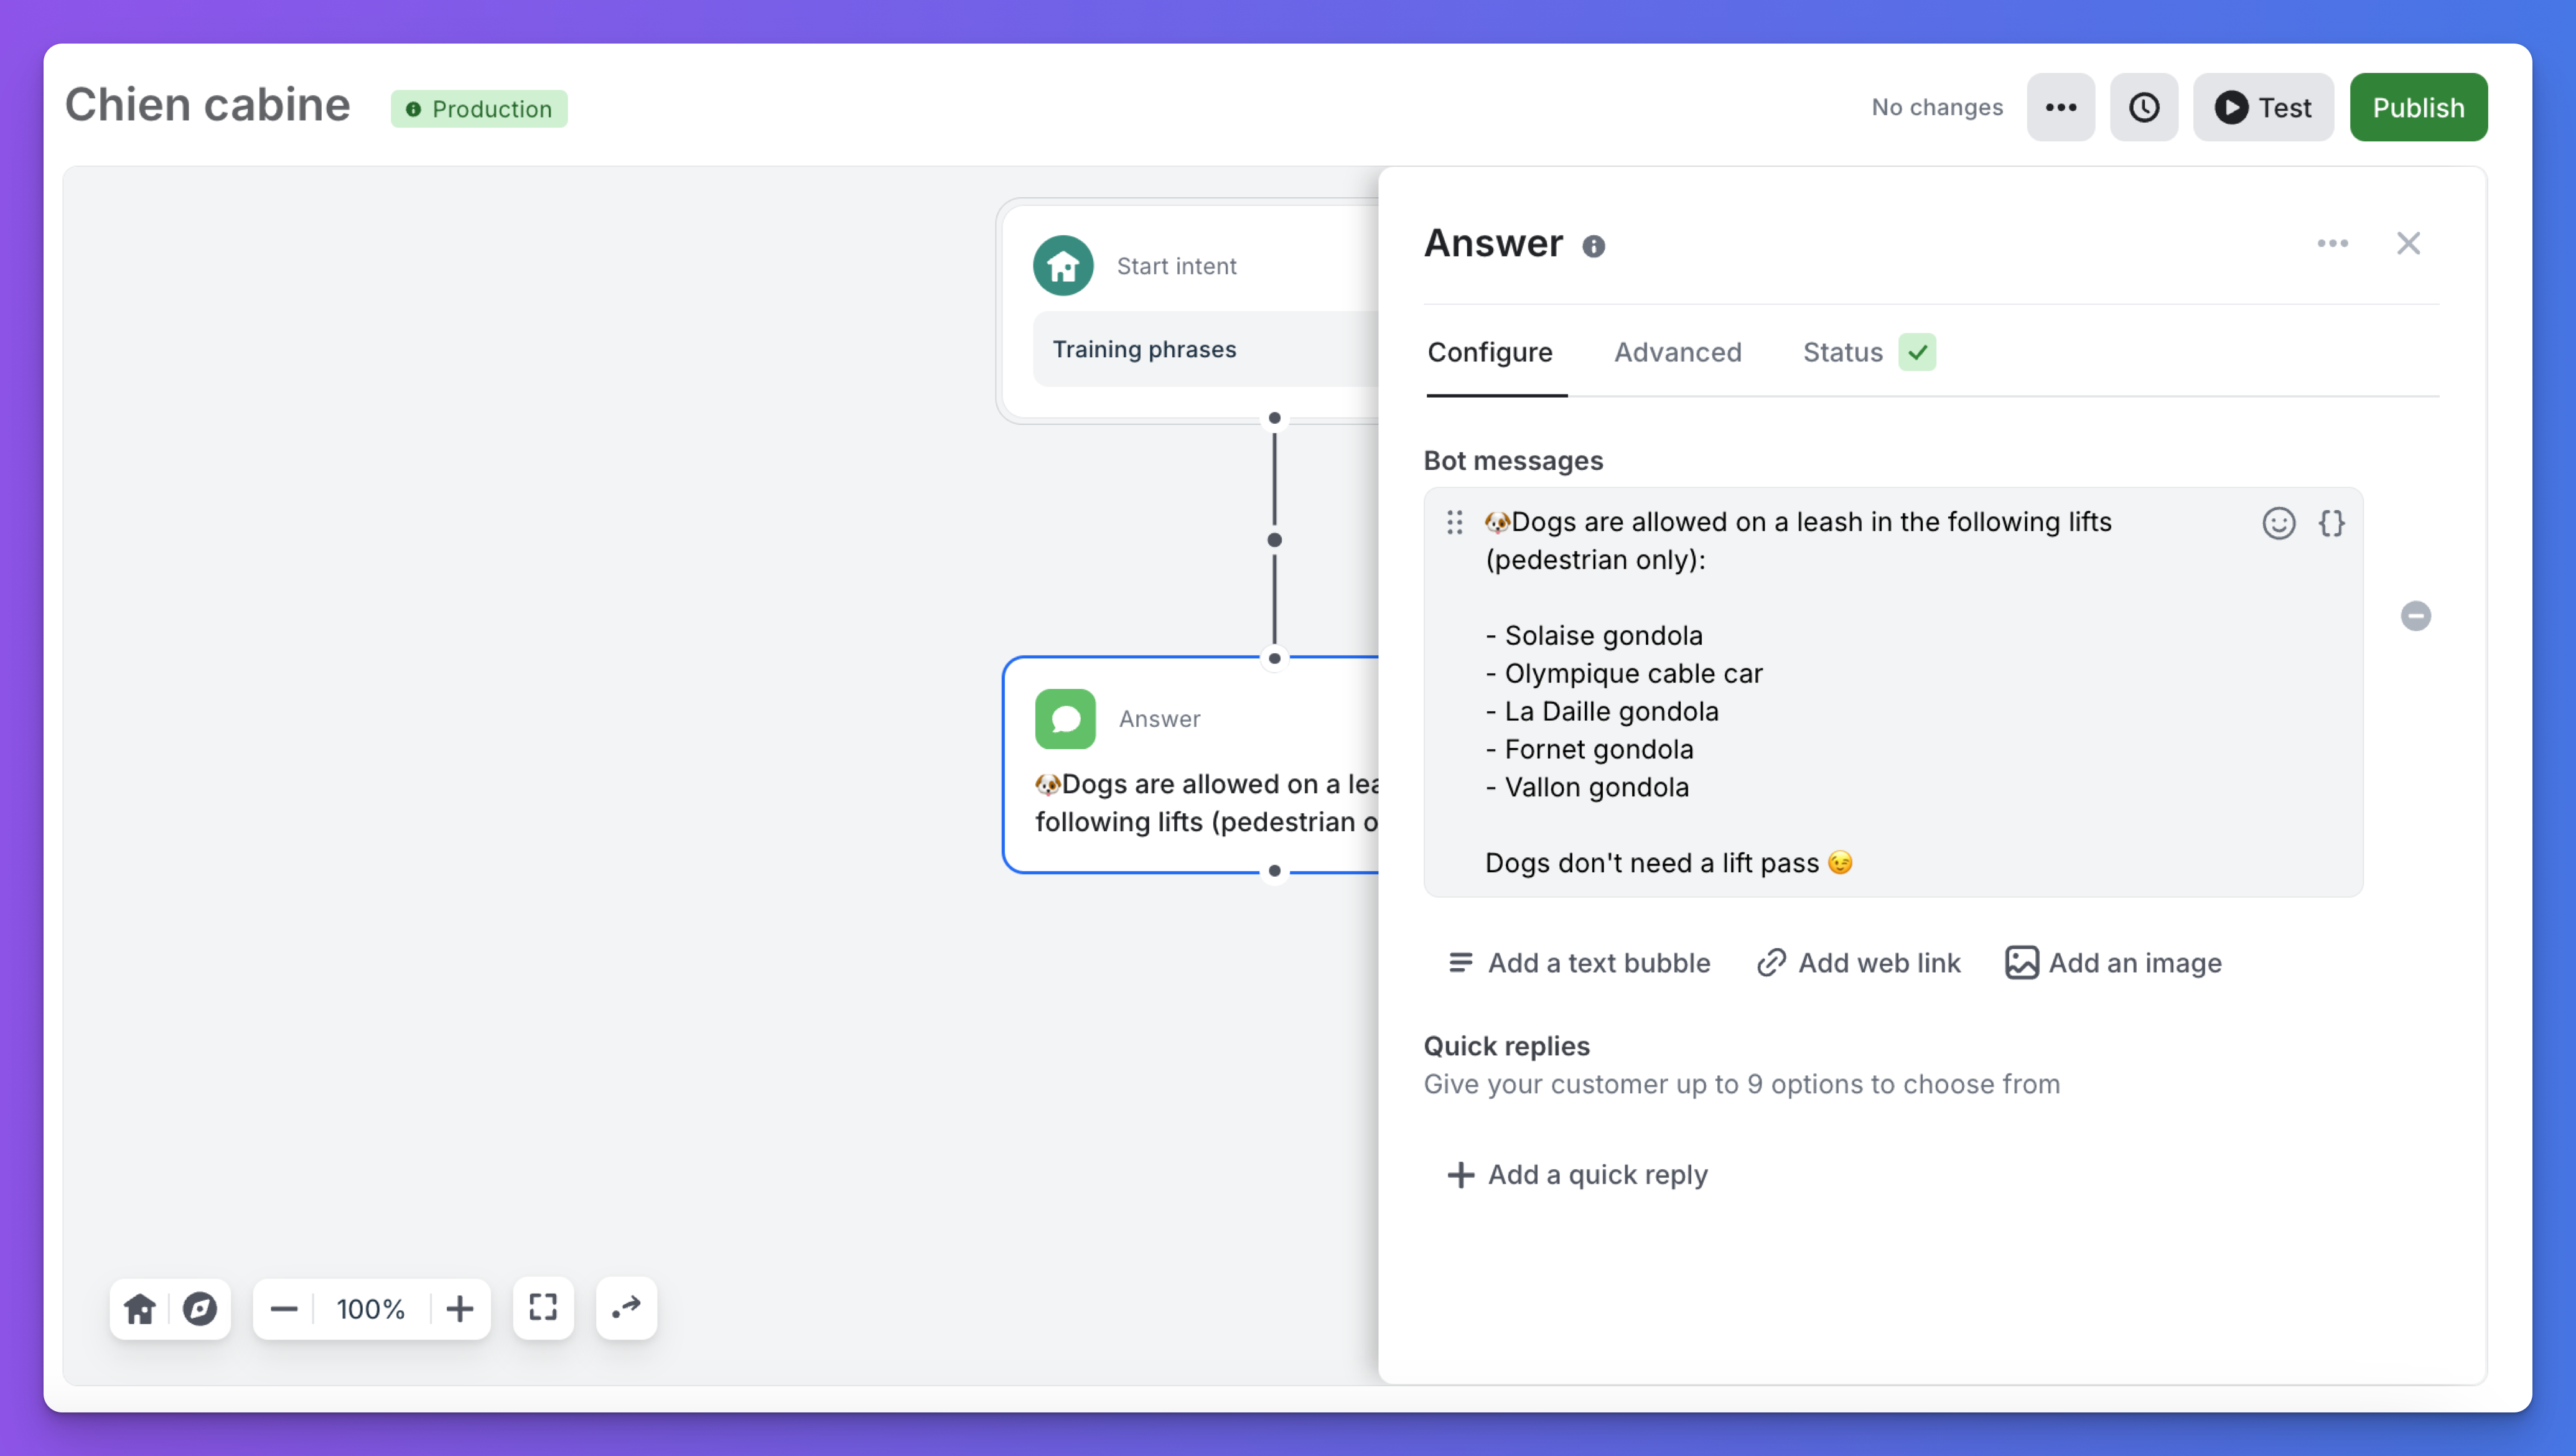Open the Answer panel three-dot options menu
This screenshot has width=2576, height=1456.
point(2332,244)
